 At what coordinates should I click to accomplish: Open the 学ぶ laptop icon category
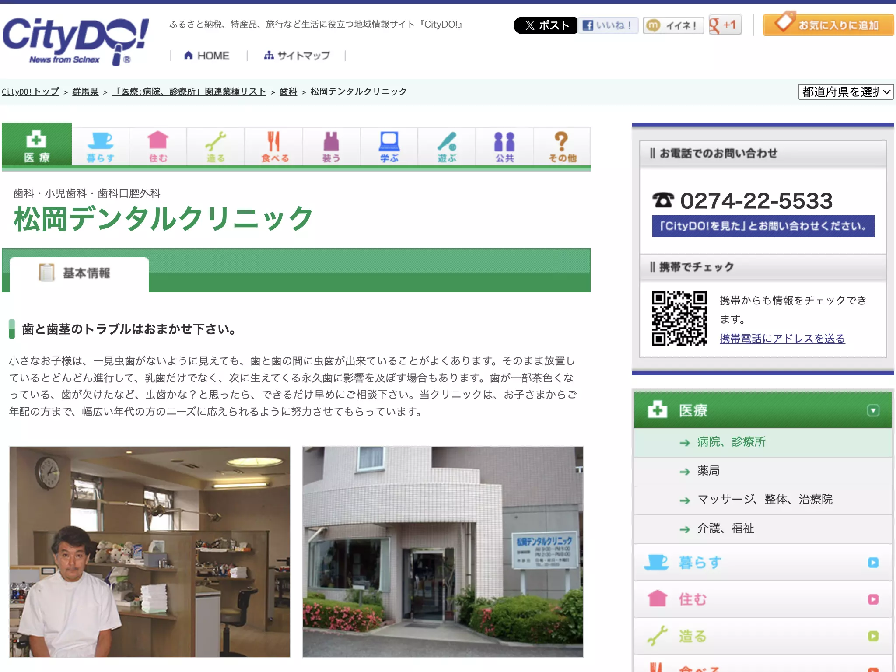point(389,147)
